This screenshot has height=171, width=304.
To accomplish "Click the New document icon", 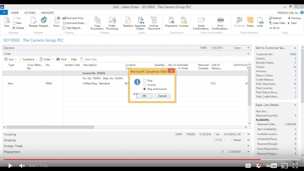I will (x=17, y=23).
